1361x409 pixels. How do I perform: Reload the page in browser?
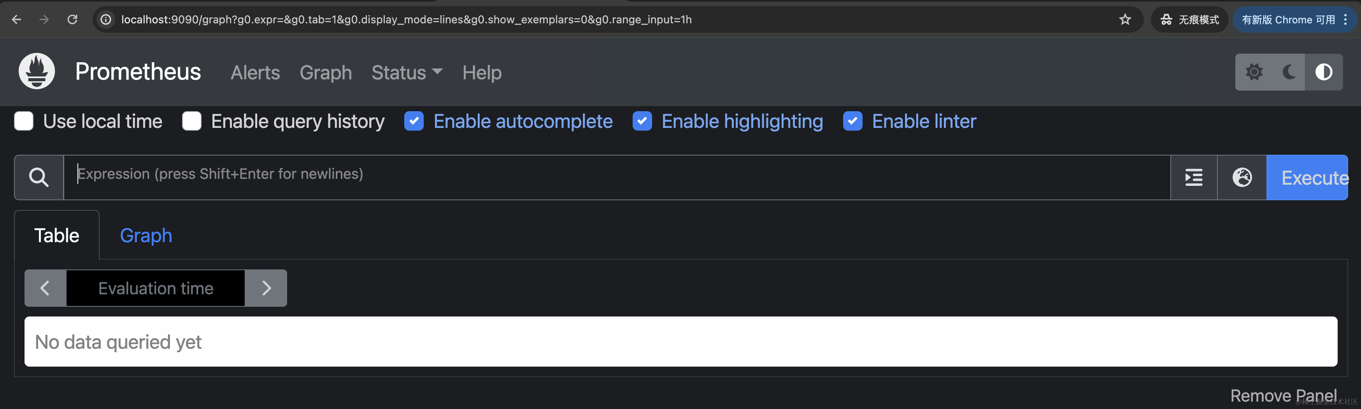72,19
